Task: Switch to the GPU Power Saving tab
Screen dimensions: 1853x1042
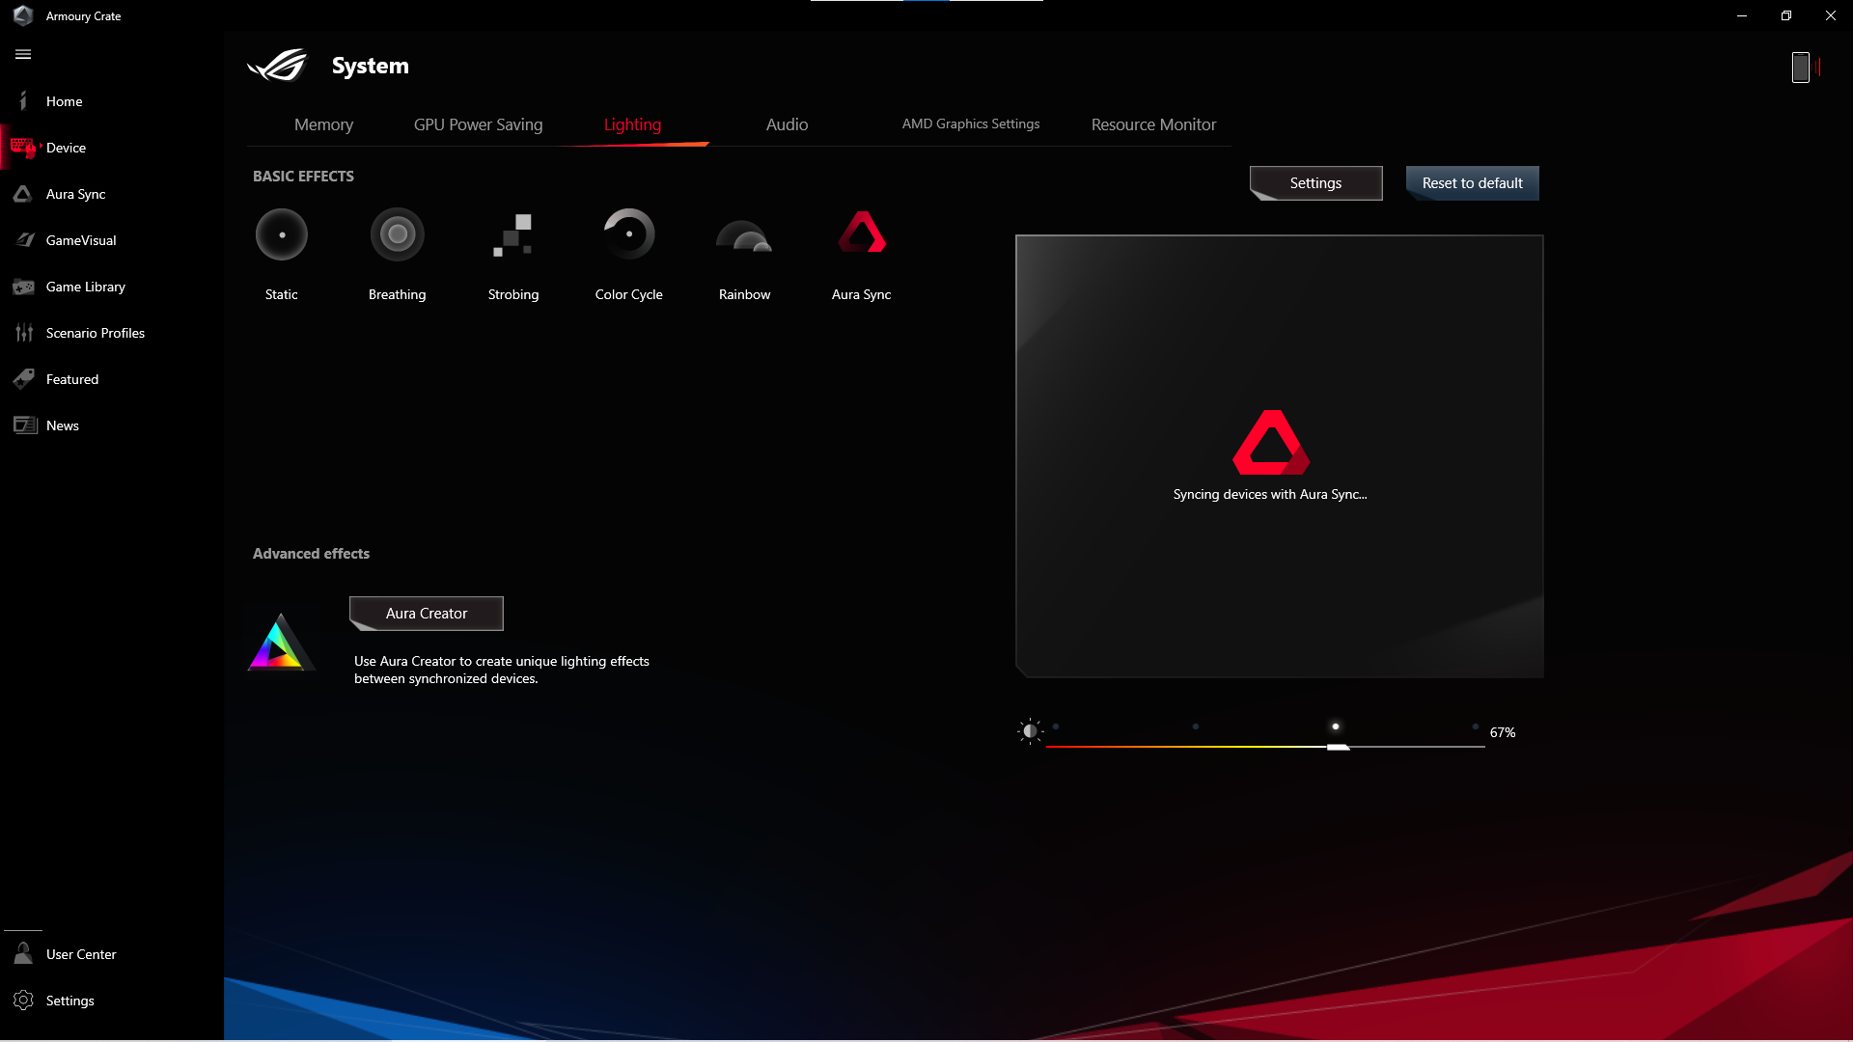Action: pyautogui.click(x=478, y=124)
